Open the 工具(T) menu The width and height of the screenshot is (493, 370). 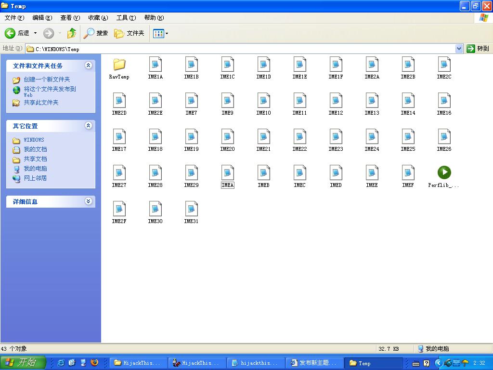pyautogui.click(x=126, y=18)
